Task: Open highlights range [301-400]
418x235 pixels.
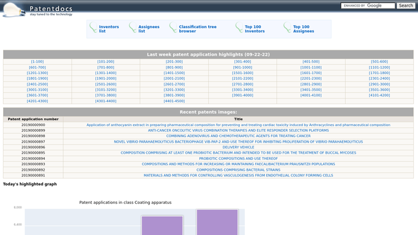Action: pyautogui.click(x=242, y=62)
